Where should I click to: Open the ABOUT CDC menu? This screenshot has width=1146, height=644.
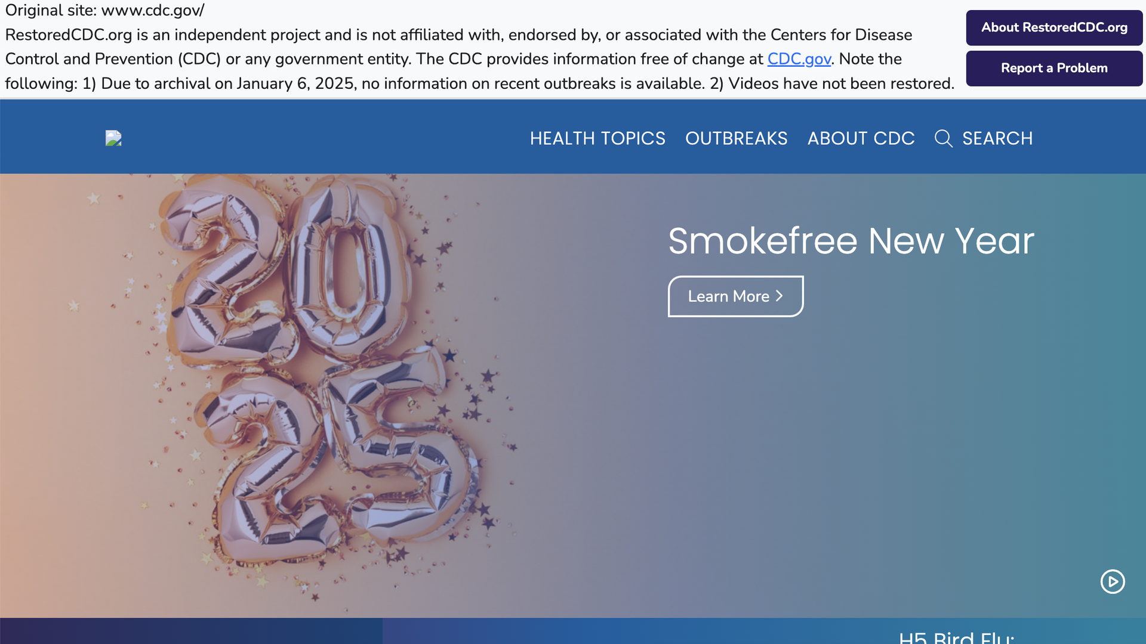(x=861, y=138)
